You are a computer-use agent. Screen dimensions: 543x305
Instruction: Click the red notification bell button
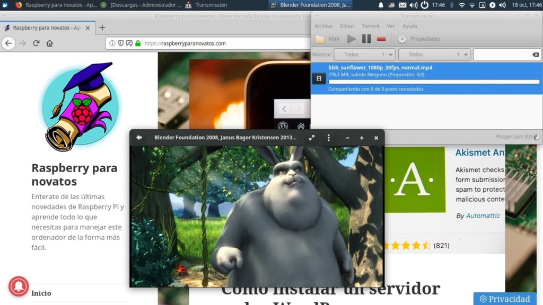(19, 286)
